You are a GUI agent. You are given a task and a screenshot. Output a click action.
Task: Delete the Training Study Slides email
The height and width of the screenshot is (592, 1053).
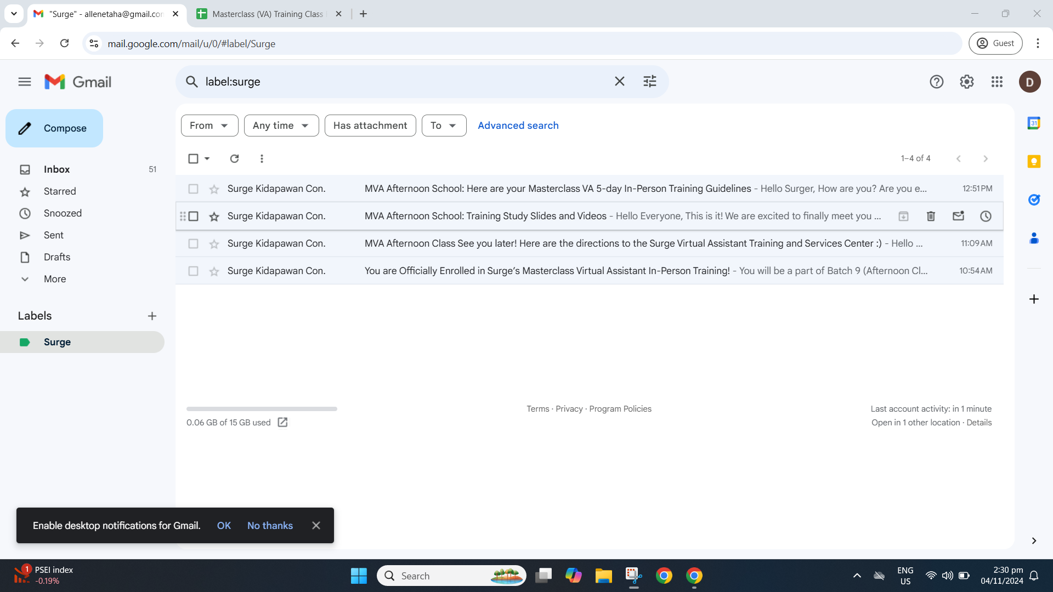coord(931,216)
